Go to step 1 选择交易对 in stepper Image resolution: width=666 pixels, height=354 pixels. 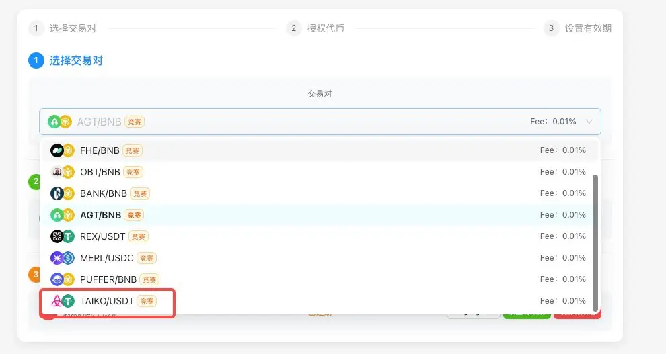click(63, 28)
